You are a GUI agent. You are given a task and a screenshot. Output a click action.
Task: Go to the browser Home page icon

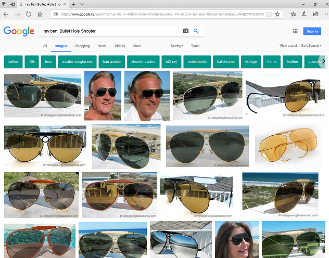[x=40, y=14]
